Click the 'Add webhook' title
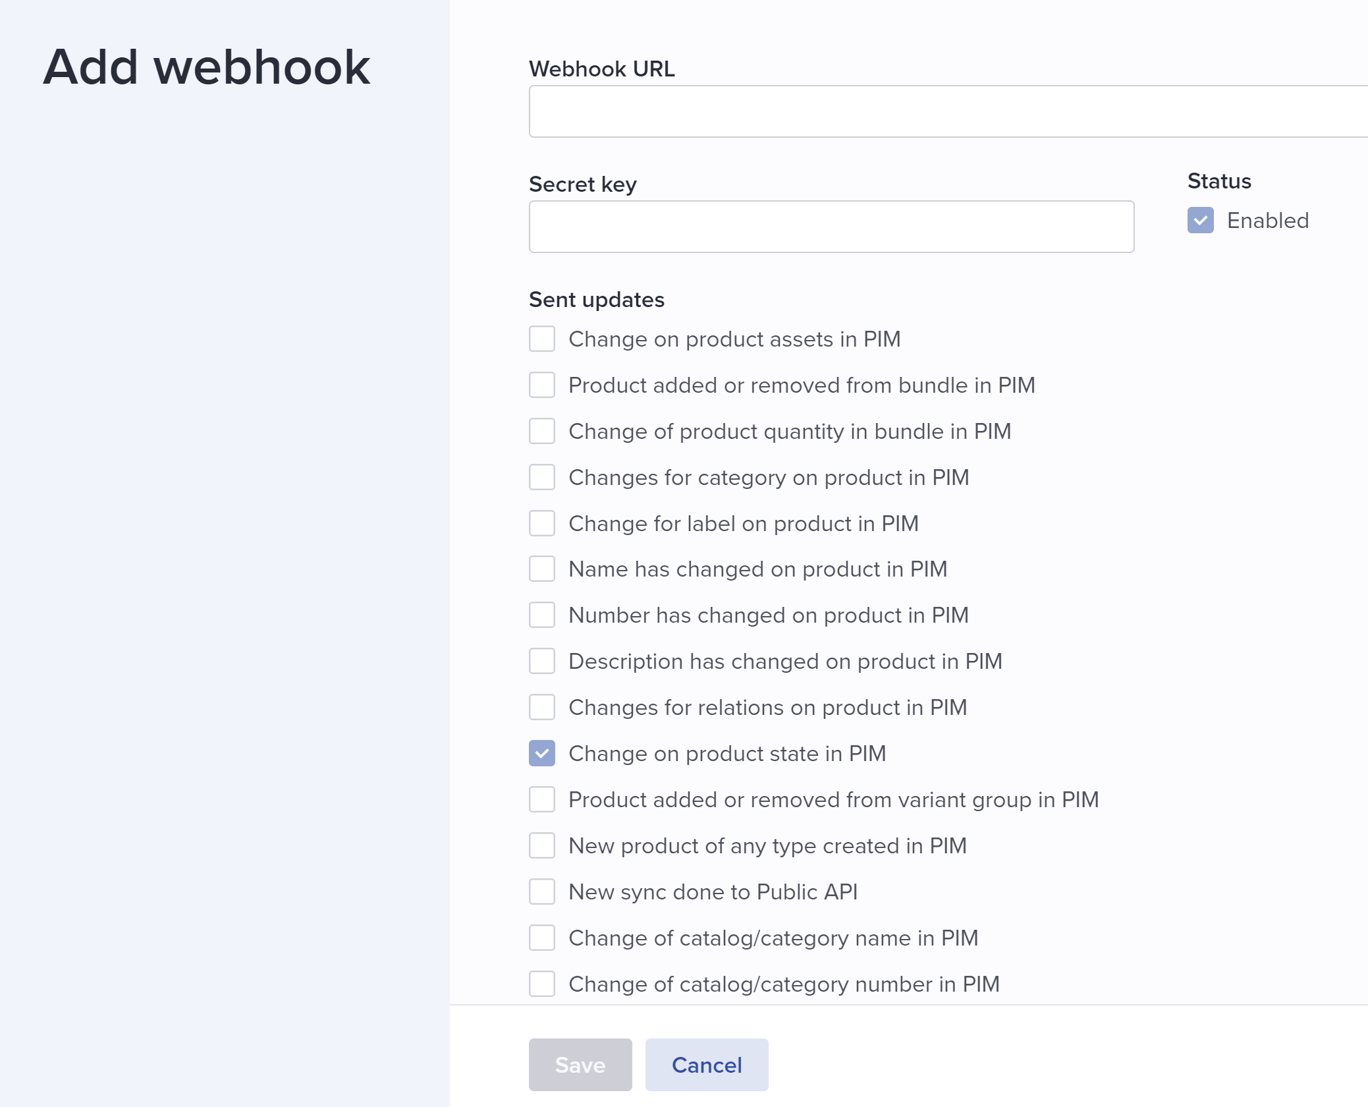1368x1107 pixels. coord(207,67)
